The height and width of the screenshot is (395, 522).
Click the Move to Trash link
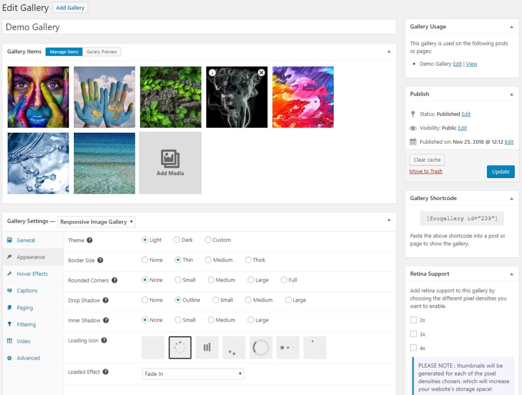426,171
